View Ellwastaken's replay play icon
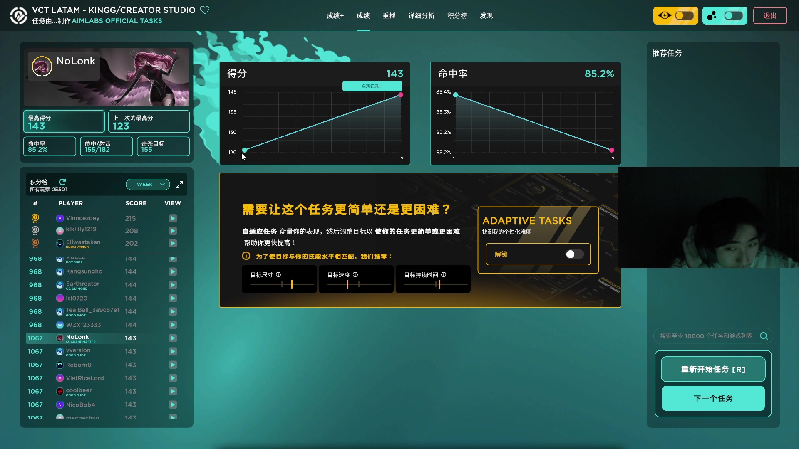The width and height of the screenshot is (799, 449). pyautogui.click(x=173, y=243)
